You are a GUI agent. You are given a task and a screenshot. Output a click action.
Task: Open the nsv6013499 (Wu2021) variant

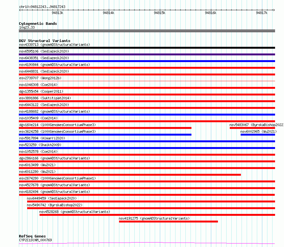click(37, 165)
